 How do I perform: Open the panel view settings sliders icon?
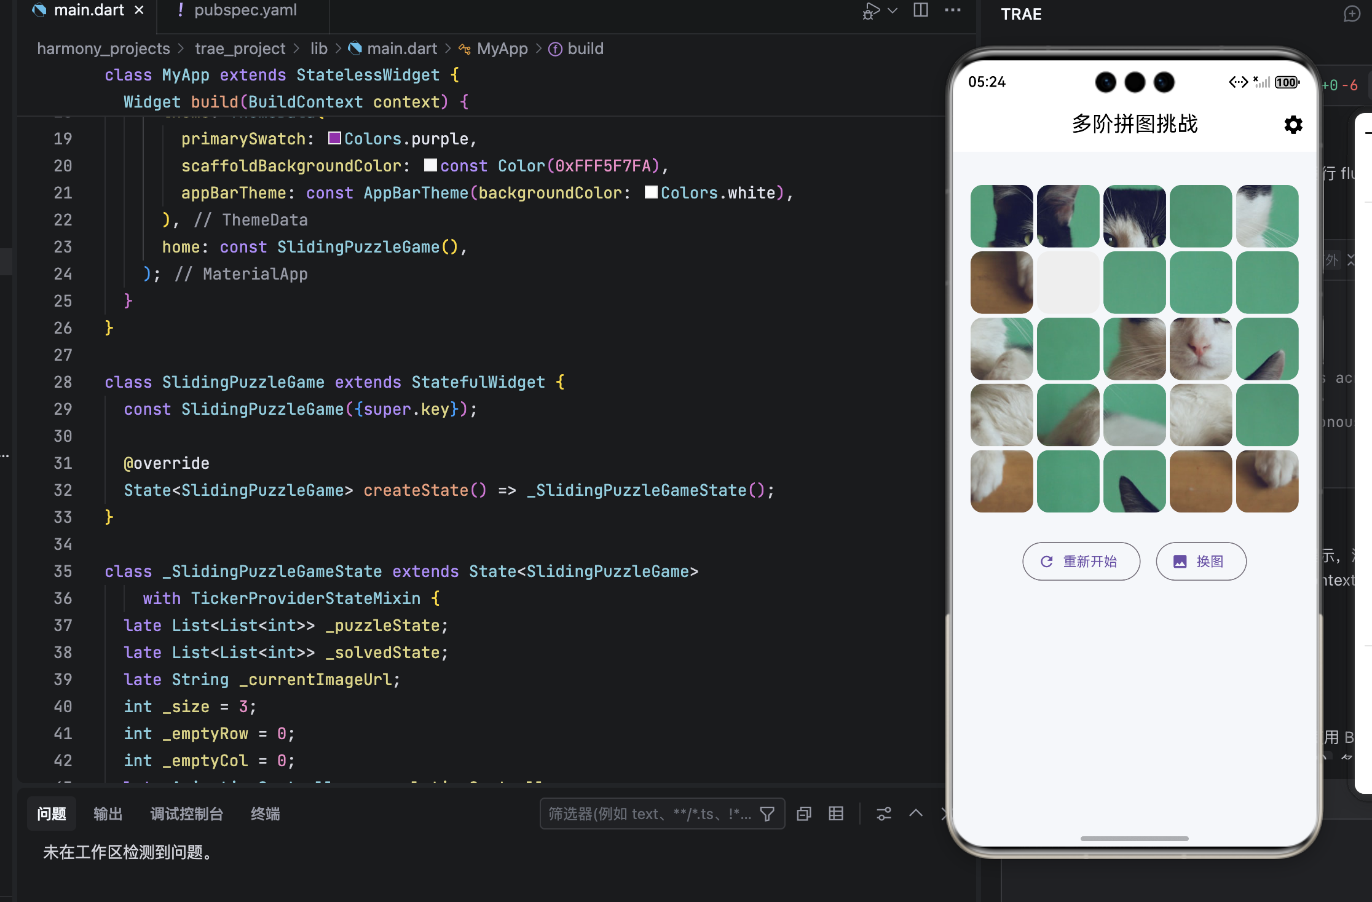coord(884,814)
